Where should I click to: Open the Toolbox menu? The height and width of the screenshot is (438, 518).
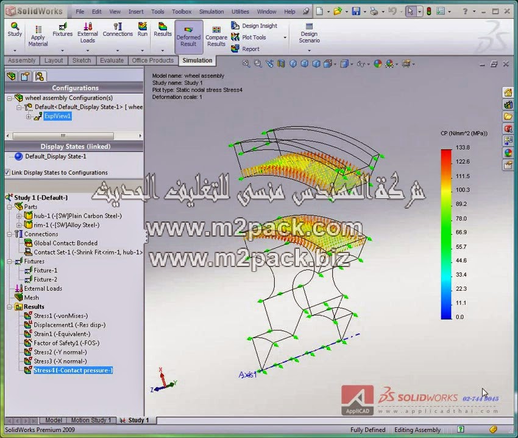pos(182,12)
